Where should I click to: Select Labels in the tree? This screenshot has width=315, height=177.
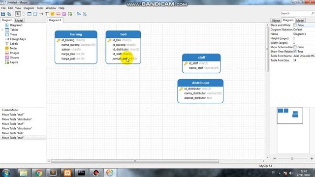(14, 44)
